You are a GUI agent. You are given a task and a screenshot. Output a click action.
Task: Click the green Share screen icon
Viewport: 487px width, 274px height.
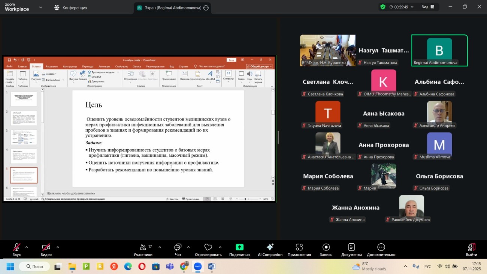[239, 247]
